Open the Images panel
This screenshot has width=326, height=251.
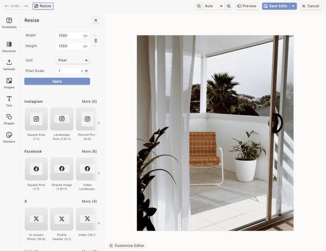pos(9,83)
